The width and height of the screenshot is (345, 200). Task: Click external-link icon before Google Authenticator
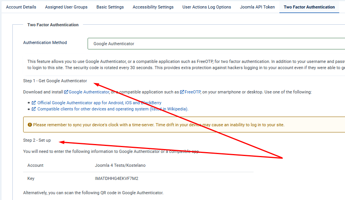click(x=66, y=92)
